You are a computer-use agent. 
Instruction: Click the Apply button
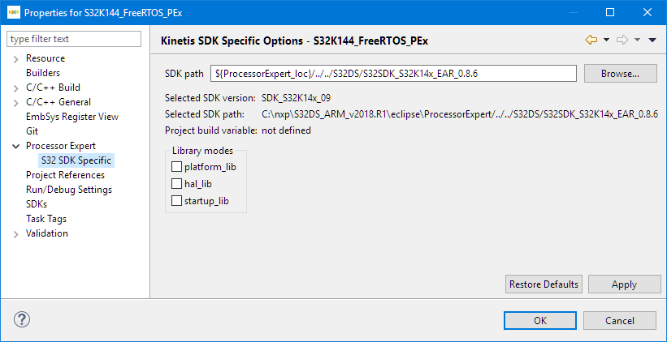click(x=624, y=284)
